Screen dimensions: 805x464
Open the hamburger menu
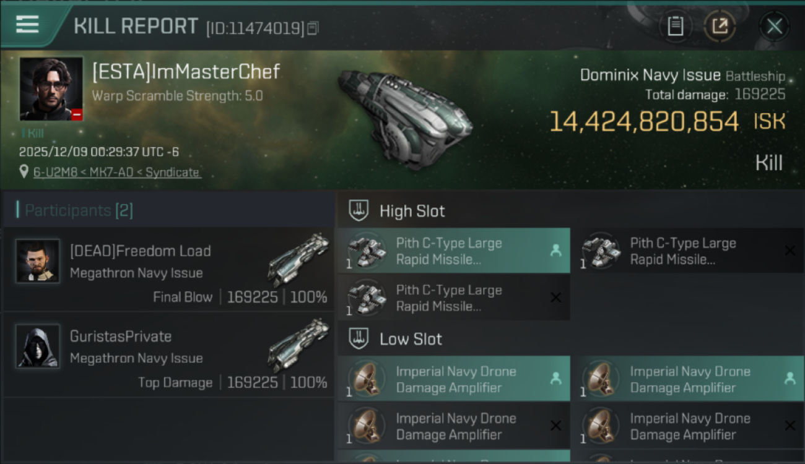click(28, 25)
